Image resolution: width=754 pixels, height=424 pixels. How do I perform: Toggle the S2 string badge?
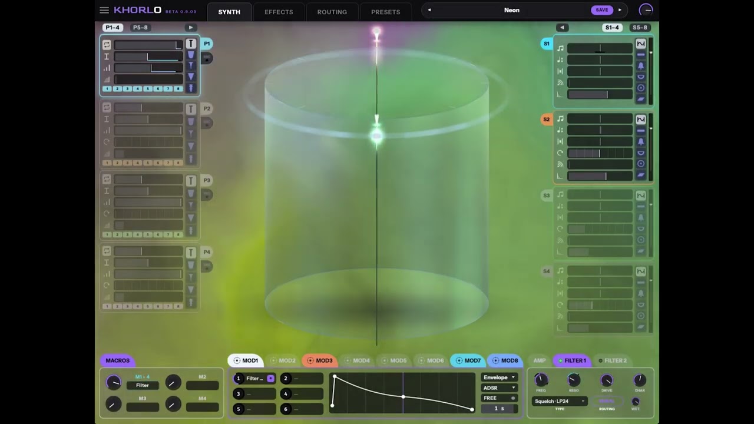click(546, 120)
